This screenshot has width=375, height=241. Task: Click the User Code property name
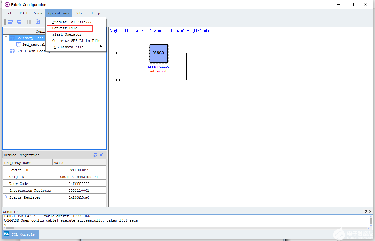click(19, 183)
